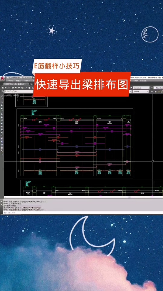Select the Point tool
Image resolution: width=163 pixels, height=291 pixels.
[x=2, y=136]
